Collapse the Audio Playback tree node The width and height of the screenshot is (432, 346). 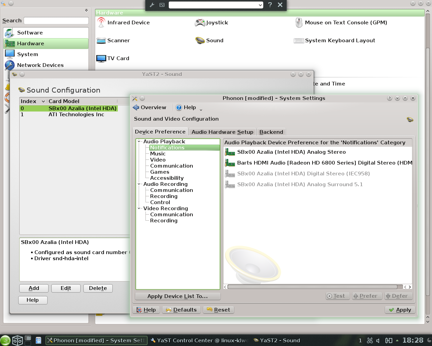139,142
